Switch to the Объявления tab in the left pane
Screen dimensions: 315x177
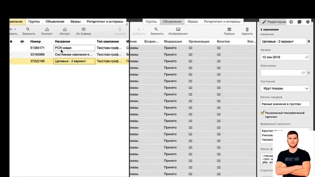55,22
